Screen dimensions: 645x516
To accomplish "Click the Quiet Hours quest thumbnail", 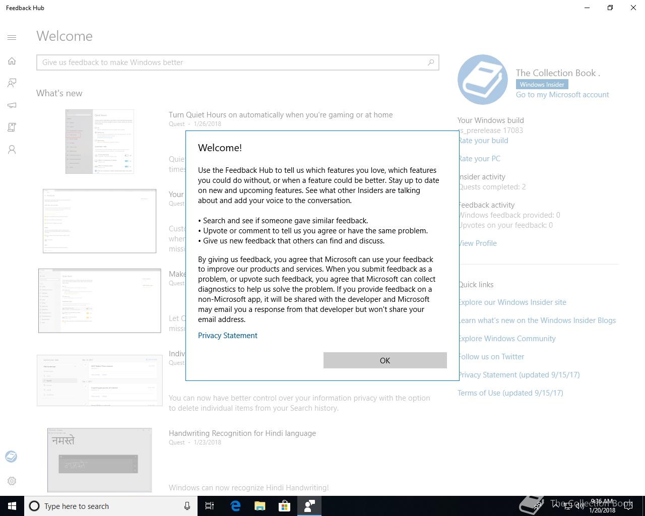I will (100, 142).
